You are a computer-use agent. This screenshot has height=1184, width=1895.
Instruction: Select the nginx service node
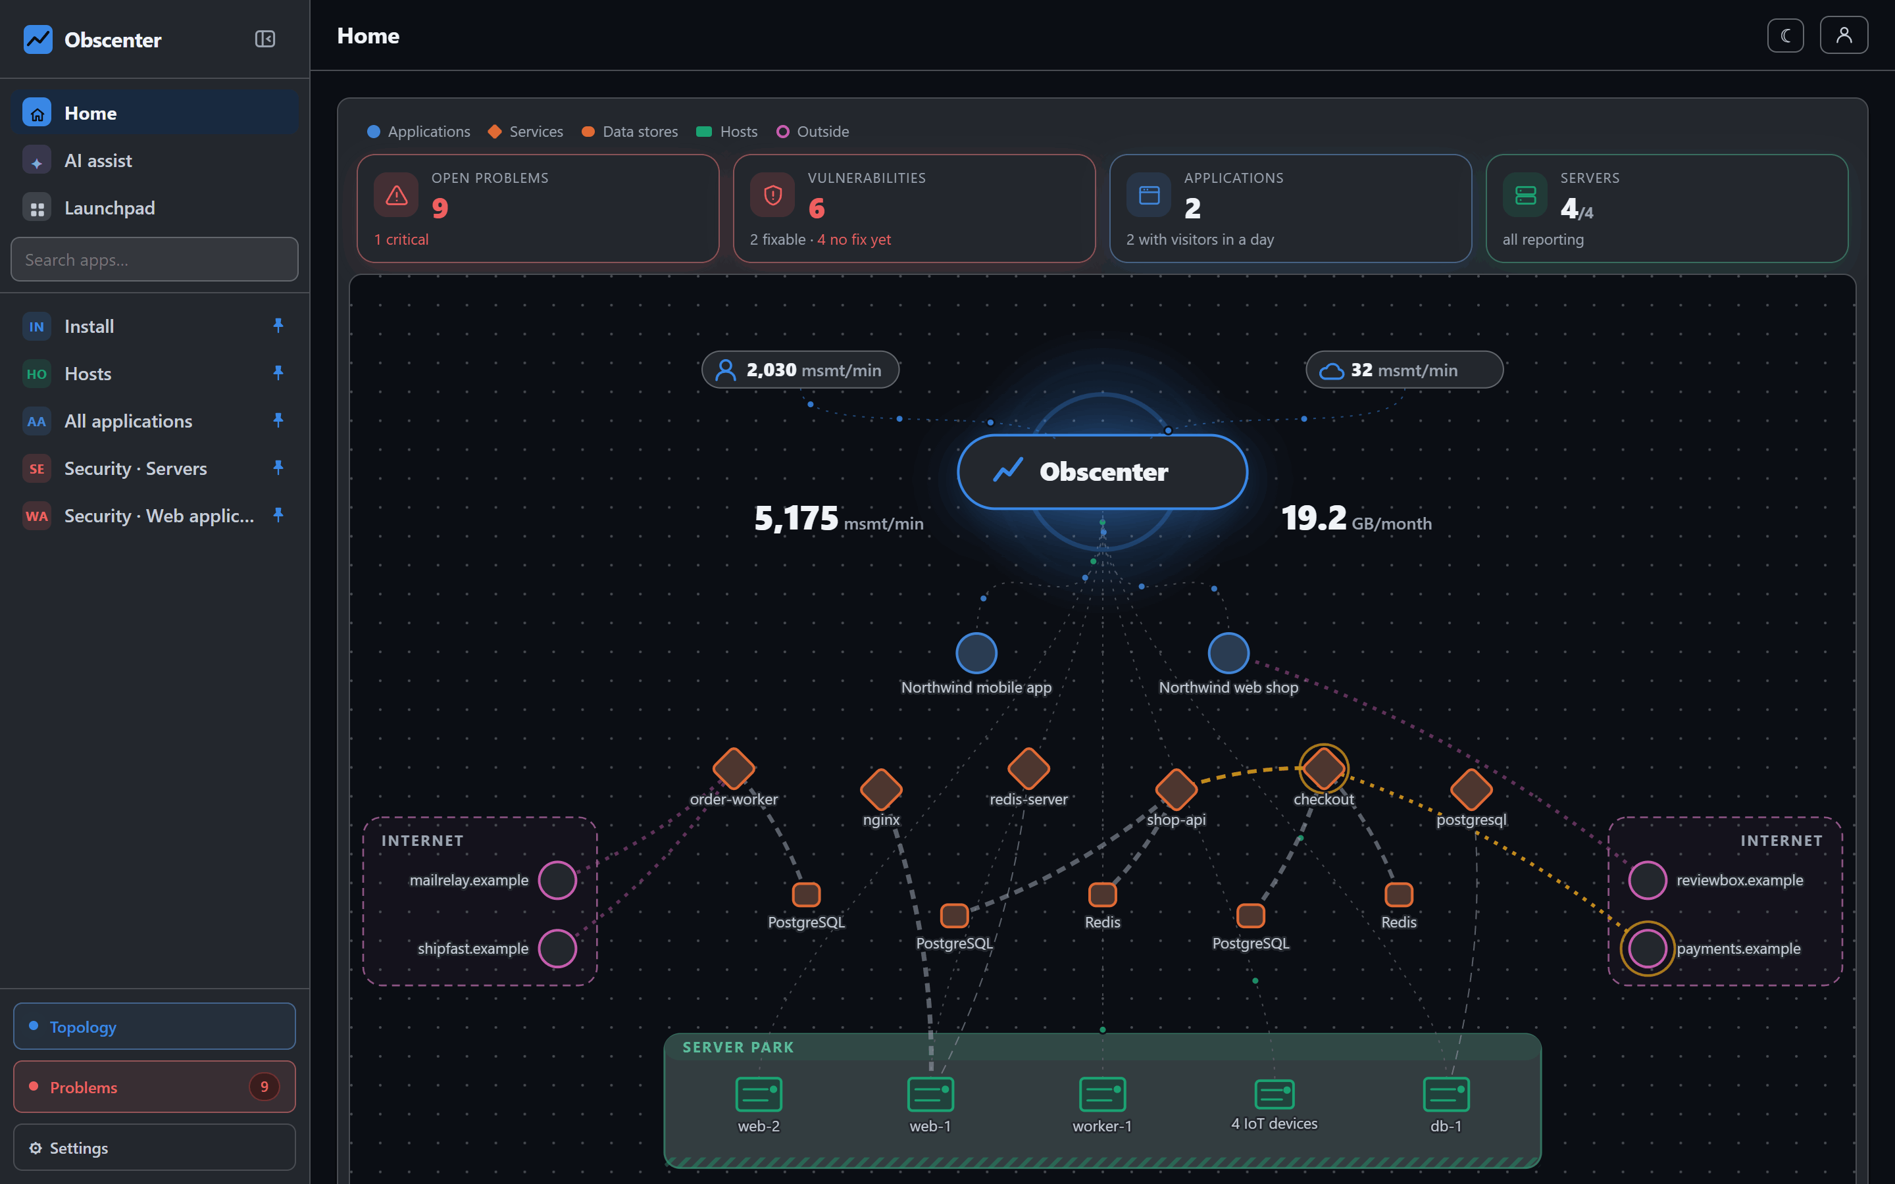tap(881, 789)
